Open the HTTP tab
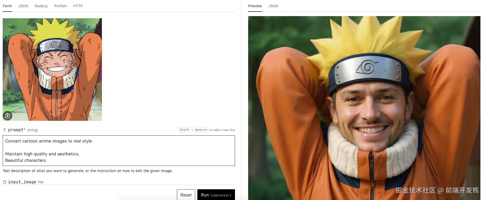Screen dimensions: 485x200 78,6
